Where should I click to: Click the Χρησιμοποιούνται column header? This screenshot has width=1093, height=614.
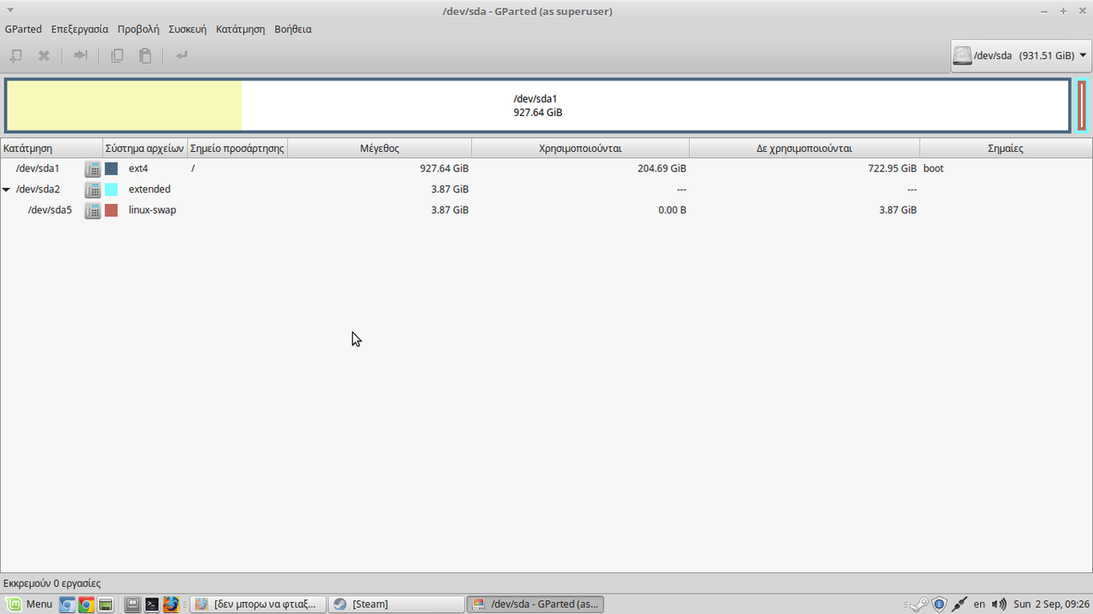(x=580, y=148)
